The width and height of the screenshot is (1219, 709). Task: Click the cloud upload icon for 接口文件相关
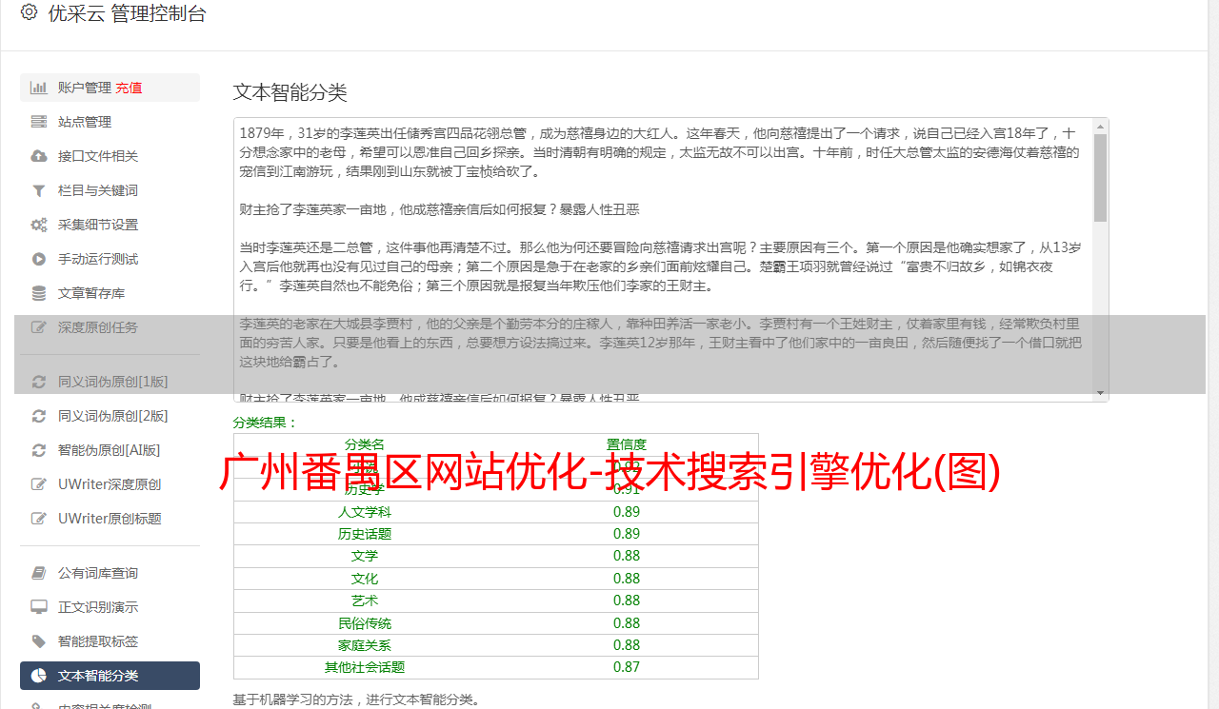click(x=39, y=156)
